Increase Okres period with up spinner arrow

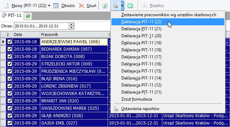[71, 24]
